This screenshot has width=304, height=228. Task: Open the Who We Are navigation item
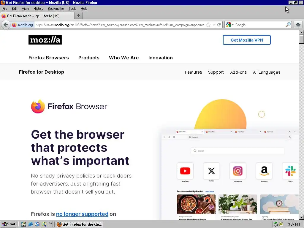click(x=124, y=58)
